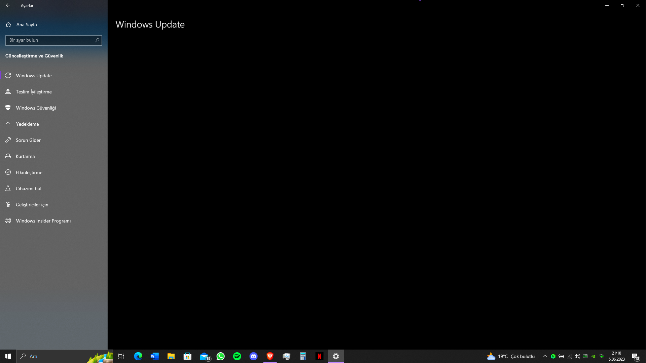646x363 pixels.
Task: Open the volume control in tray
Action: 577,356
